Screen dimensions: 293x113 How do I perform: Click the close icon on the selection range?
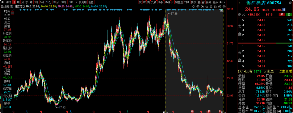click(222, 11)
